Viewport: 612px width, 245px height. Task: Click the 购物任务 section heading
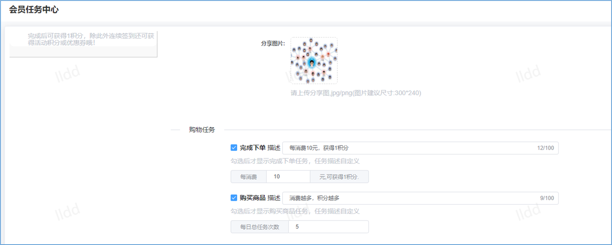click(202, 130)
